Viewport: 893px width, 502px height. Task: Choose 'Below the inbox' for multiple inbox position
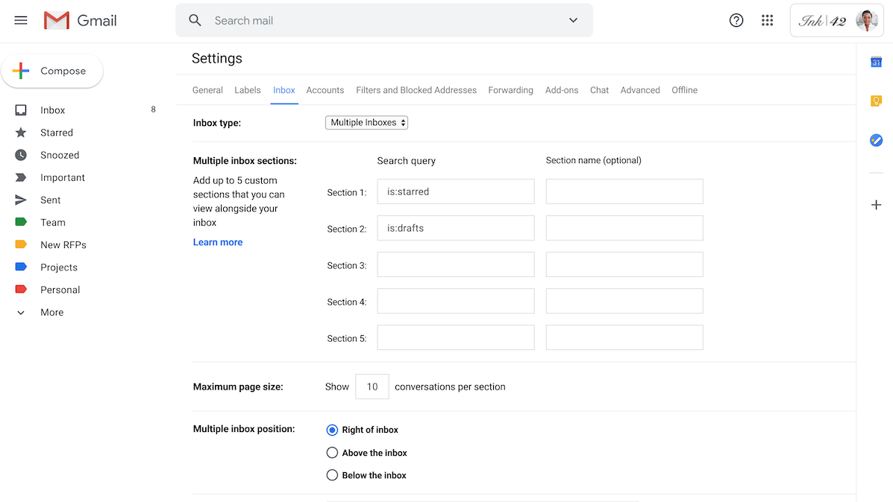332,474
